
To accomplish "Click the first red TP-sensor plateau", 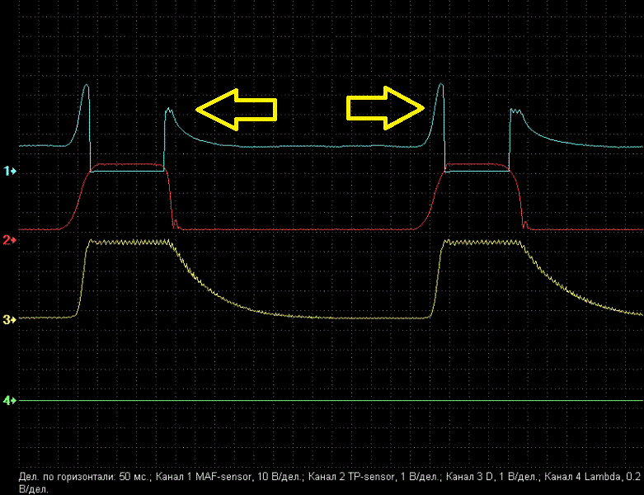I will point(128,164).
